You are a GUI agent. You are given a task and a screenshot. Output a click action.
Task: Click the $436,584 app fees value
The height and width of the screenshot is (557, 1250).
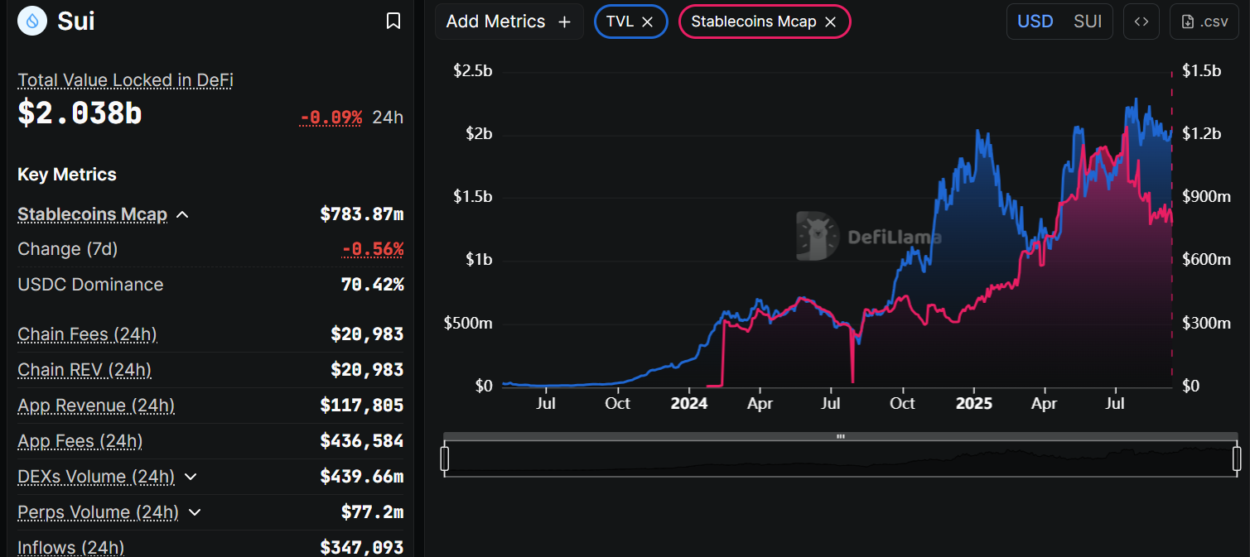pos(362,441)
